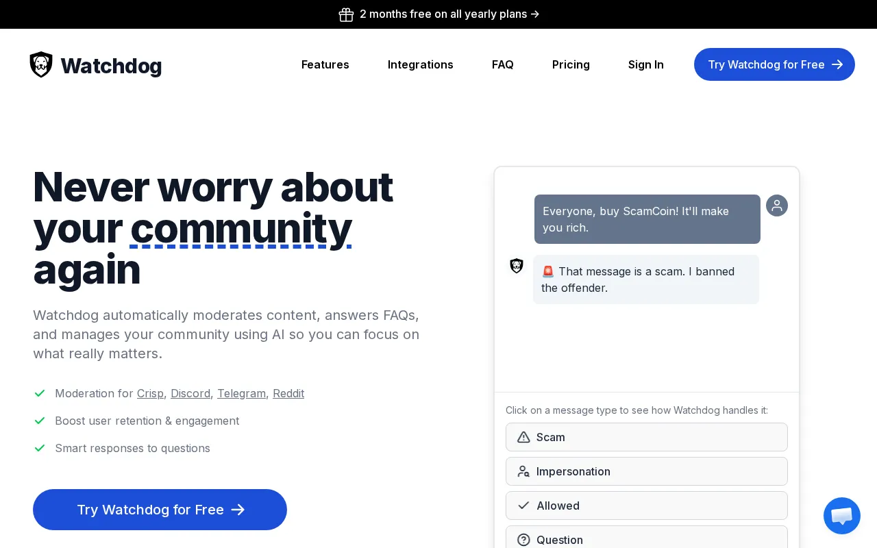Open the chat support bubble icon
The image size is (877, 548).
pyautogui.click(x=842, y=516)
